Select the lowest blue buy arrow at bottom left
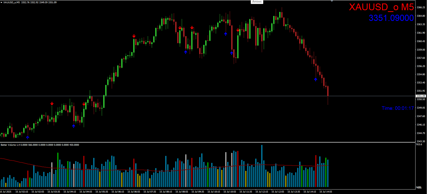427x194 pixels. 27,137
